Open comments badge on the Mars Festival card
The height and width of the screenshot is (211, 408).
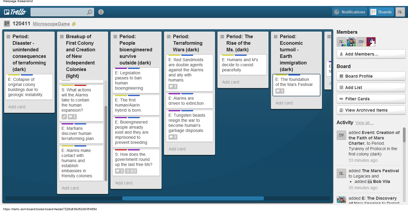pyautogui.click(x=280, y=91)
